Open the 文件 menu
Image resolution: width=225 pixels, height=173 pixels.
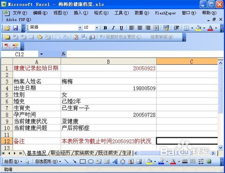[x=20, y=13]
